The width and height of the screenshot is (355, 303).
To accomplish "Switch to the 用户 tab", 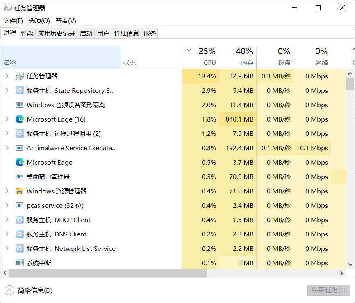I will tap(103, 34).
